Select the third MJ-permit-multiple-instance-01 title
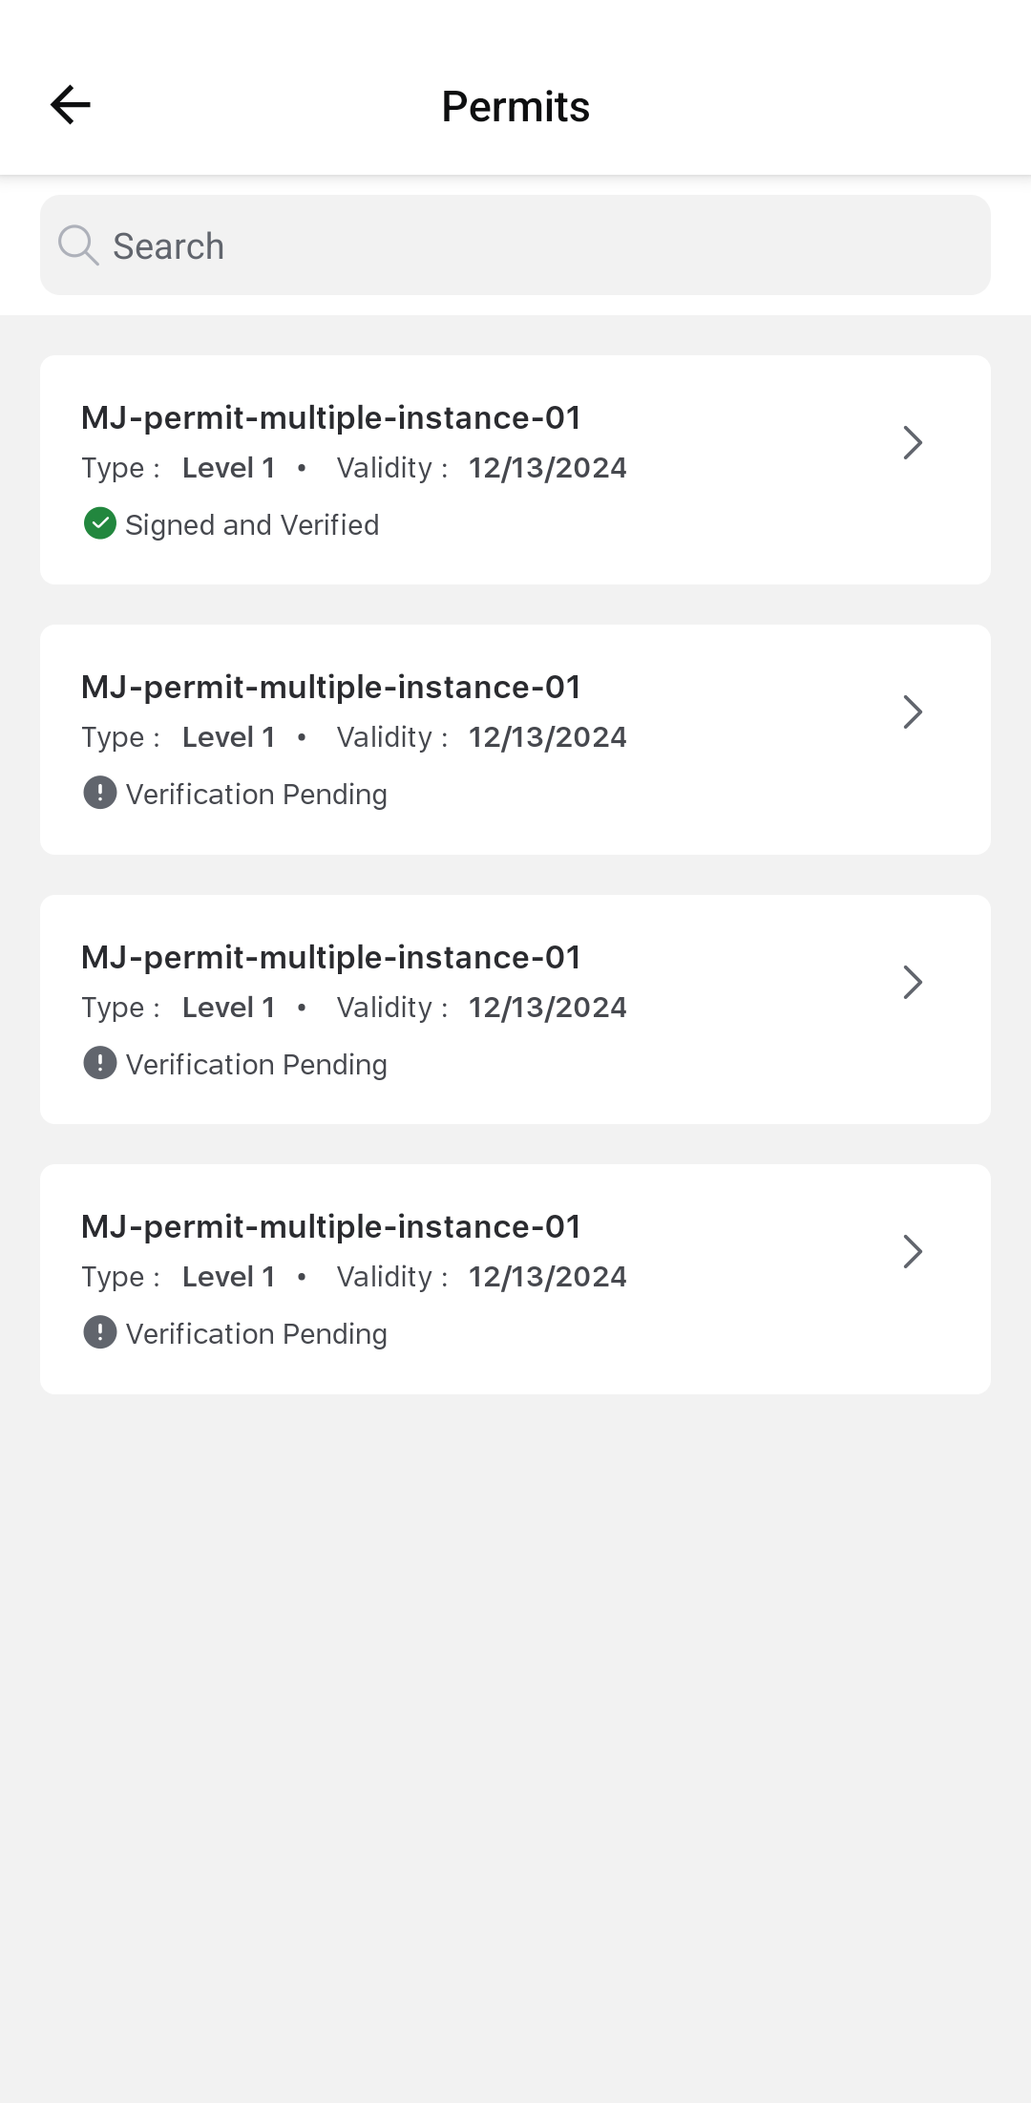This screenshot has width=1031, height=2103. pyautogui.click(x=331, y=957)
